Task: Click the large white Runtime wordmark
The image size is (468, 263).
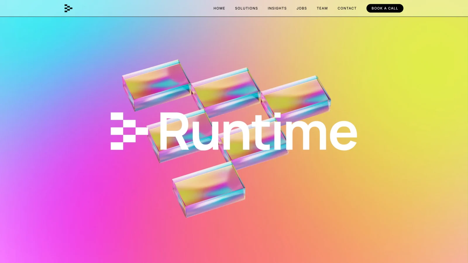Action: (259, 131)
